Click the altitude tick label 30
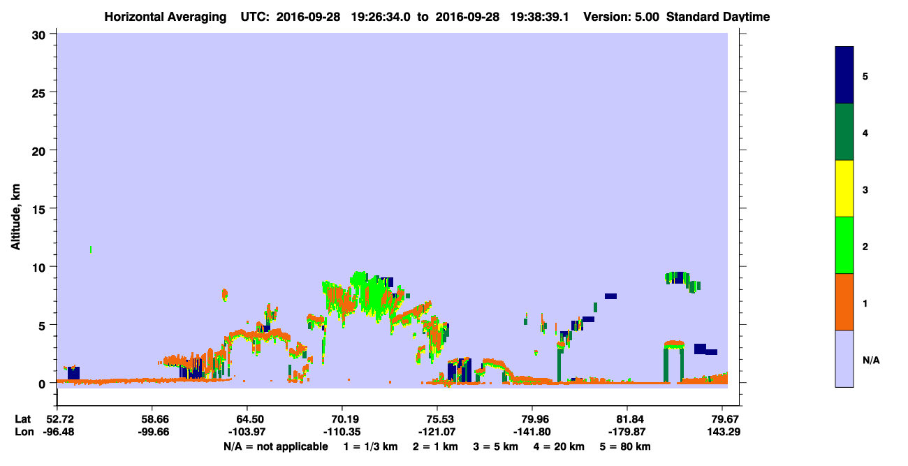The width and height of the screenshot is (908, 466). click(39, 34)
